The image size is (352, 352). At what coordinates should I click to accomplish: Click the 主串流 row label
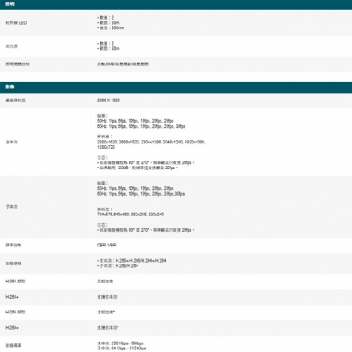click(x=11, y=143)
